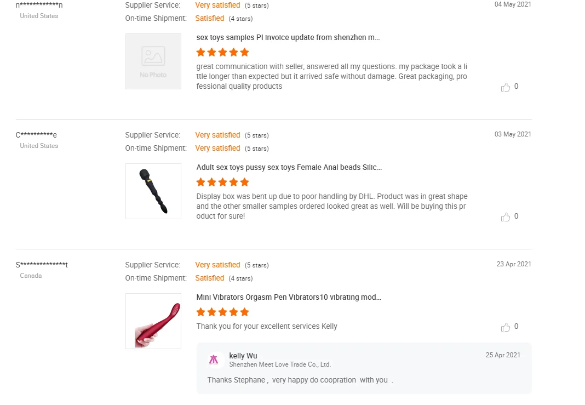585x405 pixels.
Task: Click thumbs-up on the 03 May 2021 review
Action: (506, 217)
